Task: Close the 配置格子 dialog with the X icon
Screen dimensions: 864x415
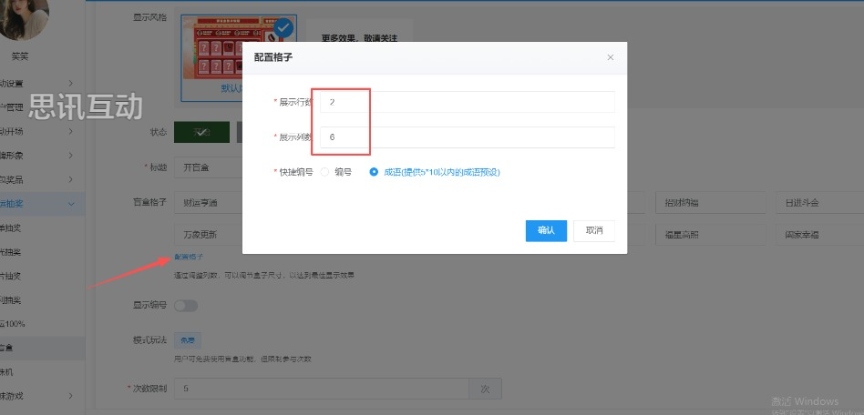Action: [611, 57]
